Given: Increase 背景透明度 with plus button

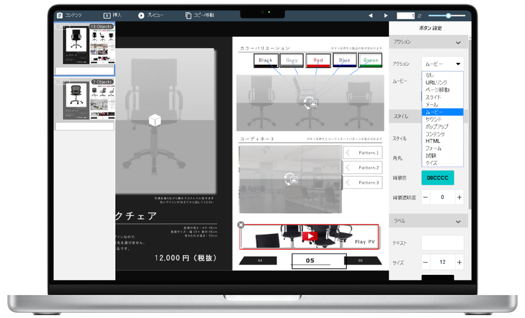Looking at the screenshot, I should (x=459, y=198).
